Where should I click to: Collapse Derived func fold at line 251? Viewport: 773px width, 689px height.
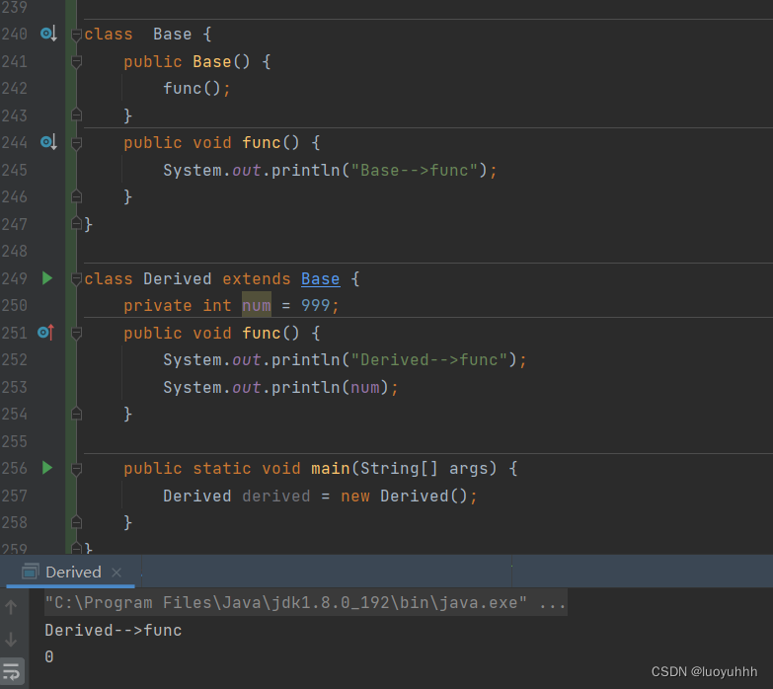76,334
